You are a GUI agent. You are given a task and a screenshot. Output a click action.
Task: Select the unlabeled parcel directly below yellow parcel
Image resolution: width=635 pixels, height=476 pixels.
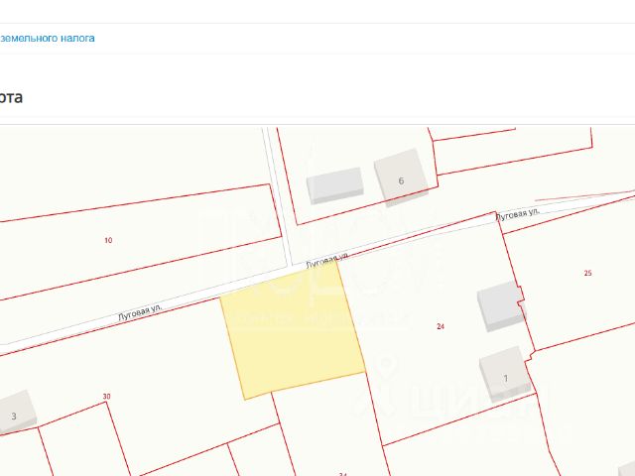(328, 425)
